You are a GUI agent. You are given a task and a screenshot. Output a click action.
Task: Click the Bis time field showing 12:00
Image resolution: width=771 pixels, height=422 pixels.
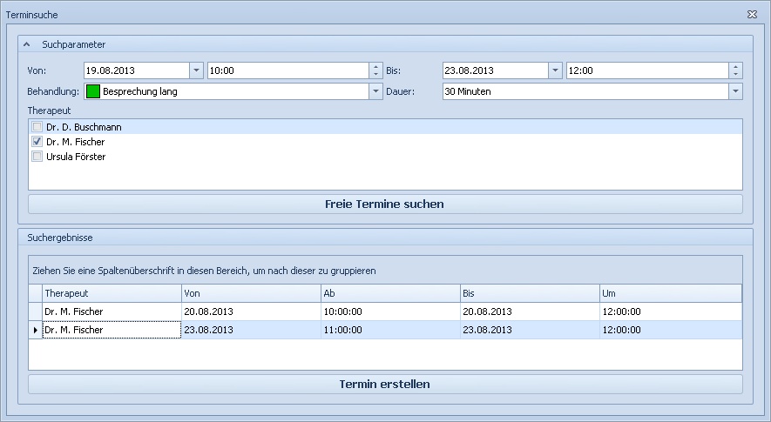[646, 70]
